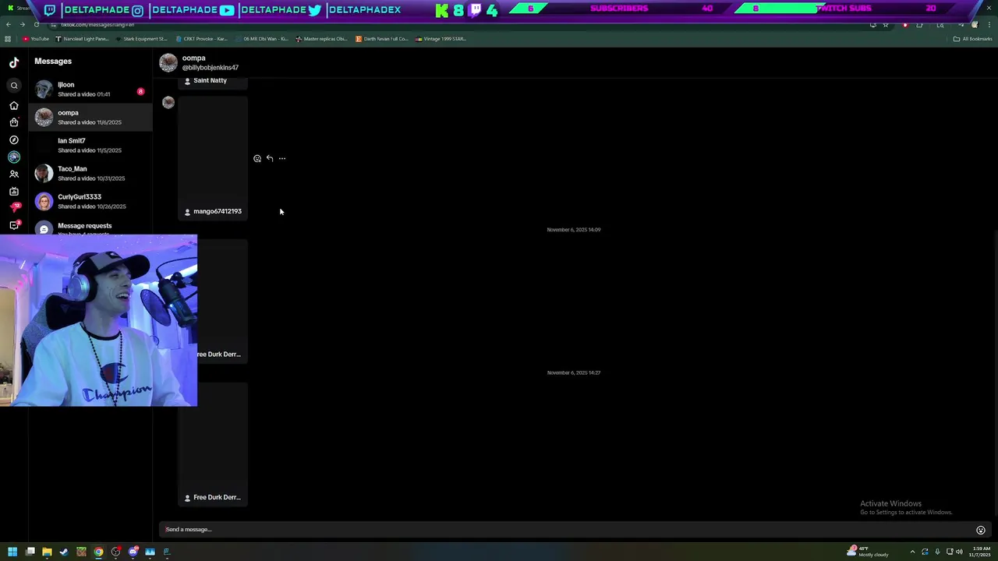The height and width of the screenshot is (561, 998).
Task: Open more options for mango67412193 message
Action: pyautogui.click(x=282, y=158)
